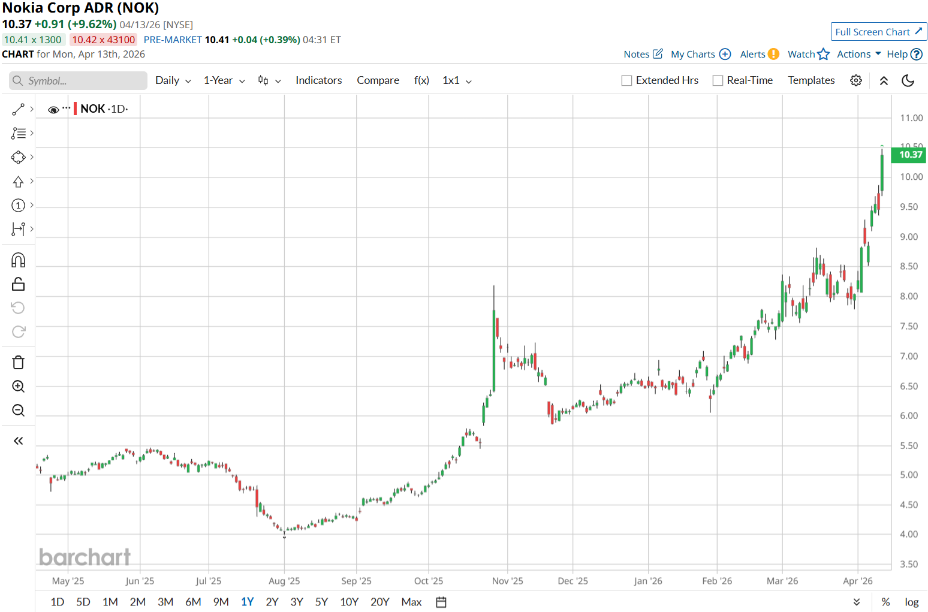Viewport: 928px width, 612px height.
Task: Open chart settings gear
Action: point(856,80)
